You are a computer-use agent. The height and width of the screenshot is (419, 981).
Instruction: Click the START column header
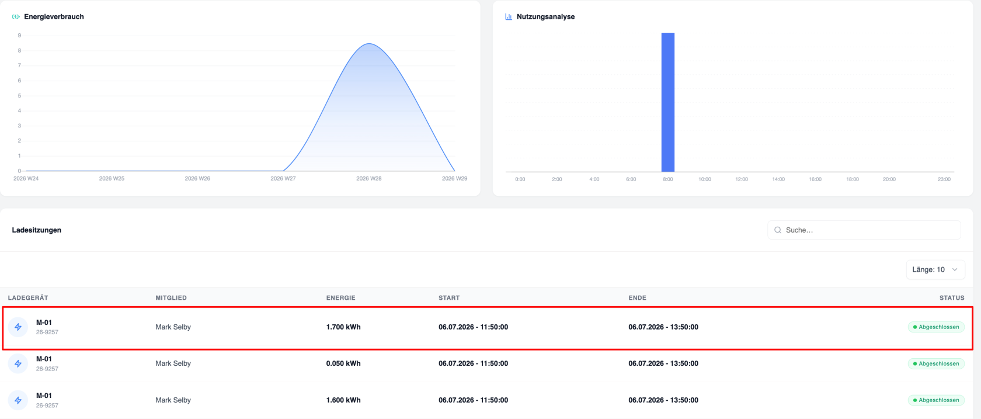pos(449,298)
